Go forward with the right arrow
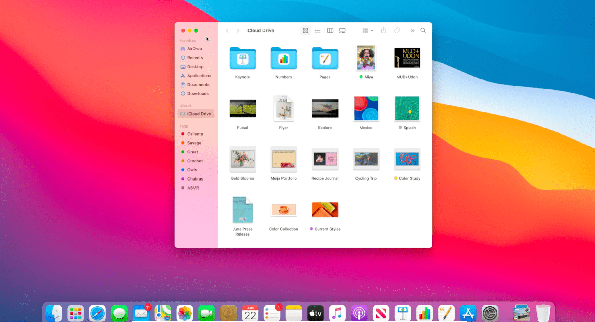 238,31
